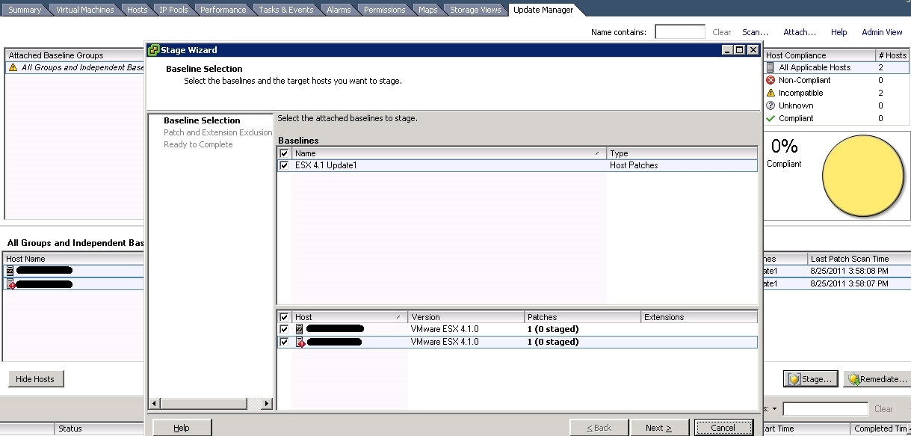Click Next in the Stage Wizard
Viewport: 911px width, 436px height.
click(658, 428)
